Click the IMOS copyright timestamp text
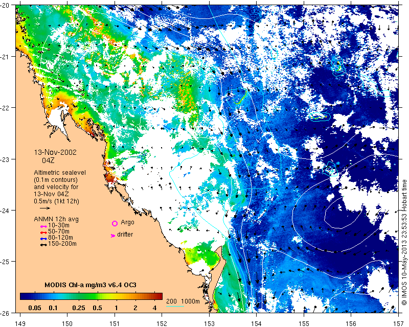This screenshot has height=327, width=409. coord(404,242)
